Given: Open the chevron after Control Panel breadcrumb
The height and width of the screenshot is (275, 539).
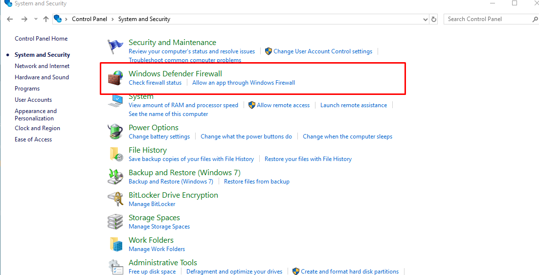Looking at the screenshot, I should click(x=112, y=19).
